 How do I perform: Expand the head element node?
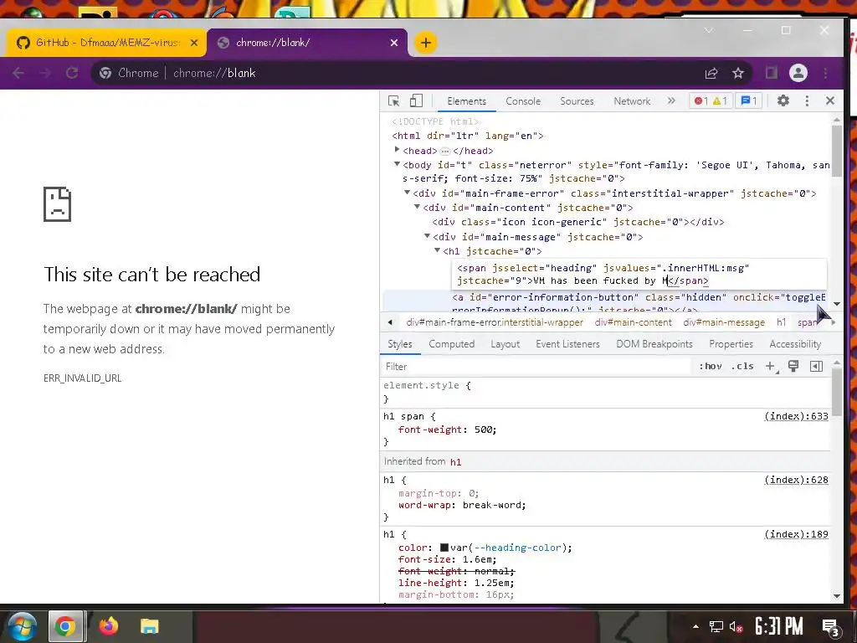397,149
